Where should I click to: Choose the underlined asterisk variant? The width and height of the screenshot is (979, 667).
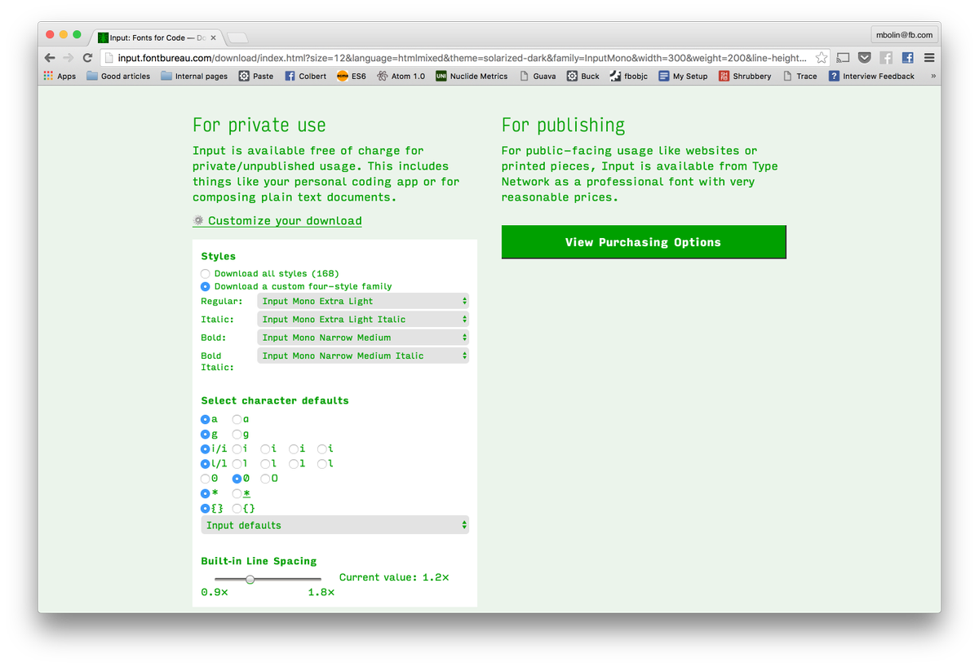click(x=237, y=494)
